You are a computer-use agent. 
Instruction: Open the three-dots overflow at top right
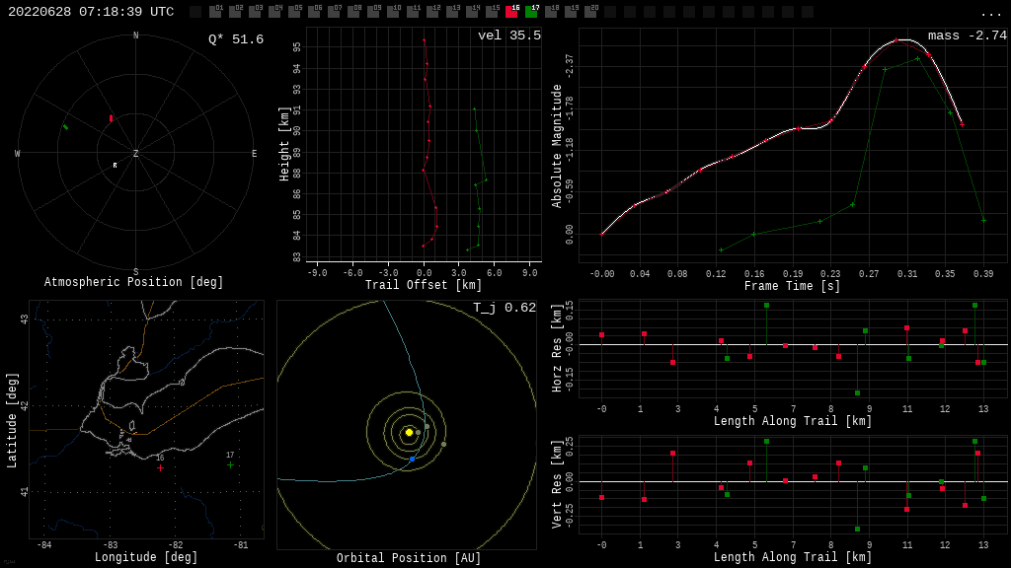(990, 14)
